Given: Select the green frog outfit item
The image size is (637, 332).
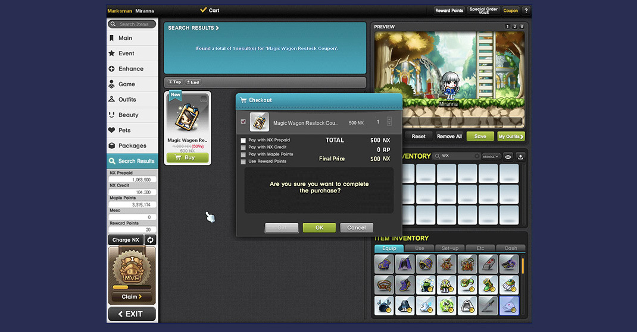Looking at the screenshot, I should 425,285.
